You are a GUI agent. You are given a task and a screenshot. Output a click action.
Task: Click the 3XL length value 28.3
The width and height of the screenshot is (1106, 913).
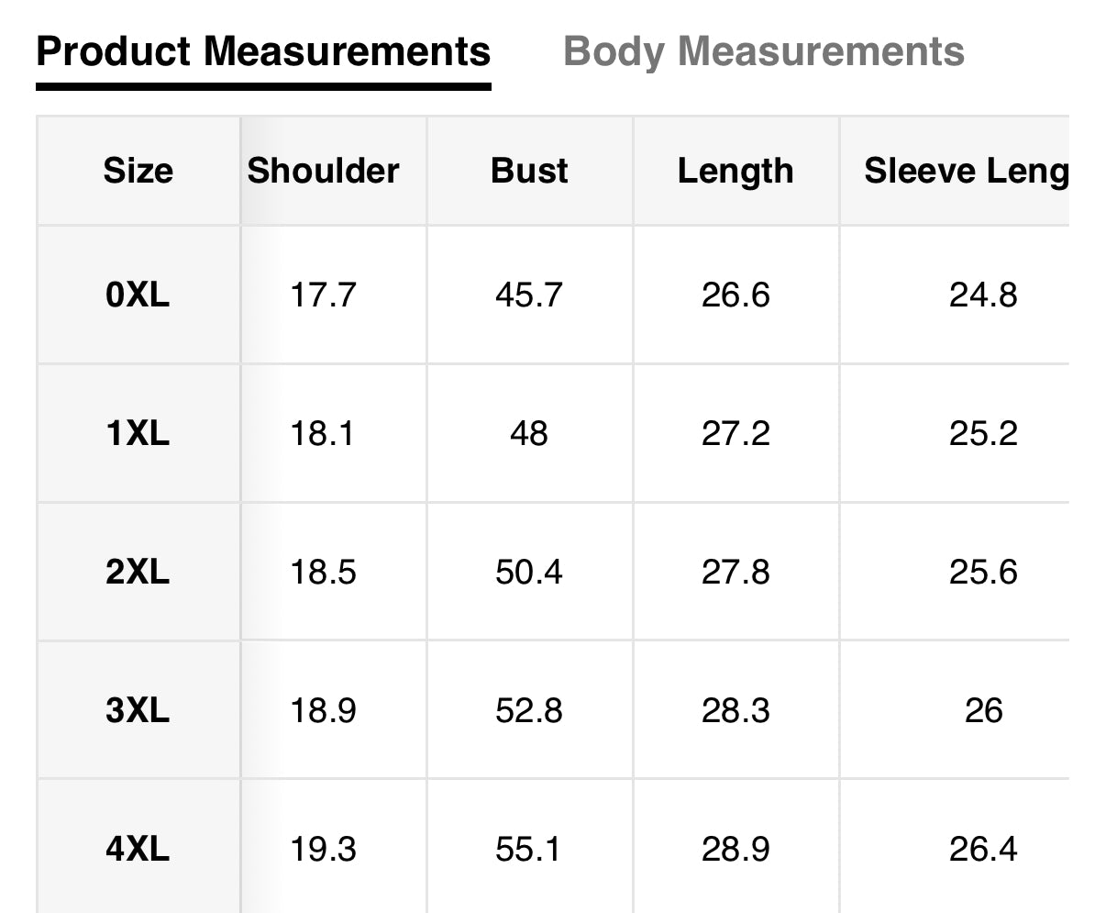pos(735,710)
